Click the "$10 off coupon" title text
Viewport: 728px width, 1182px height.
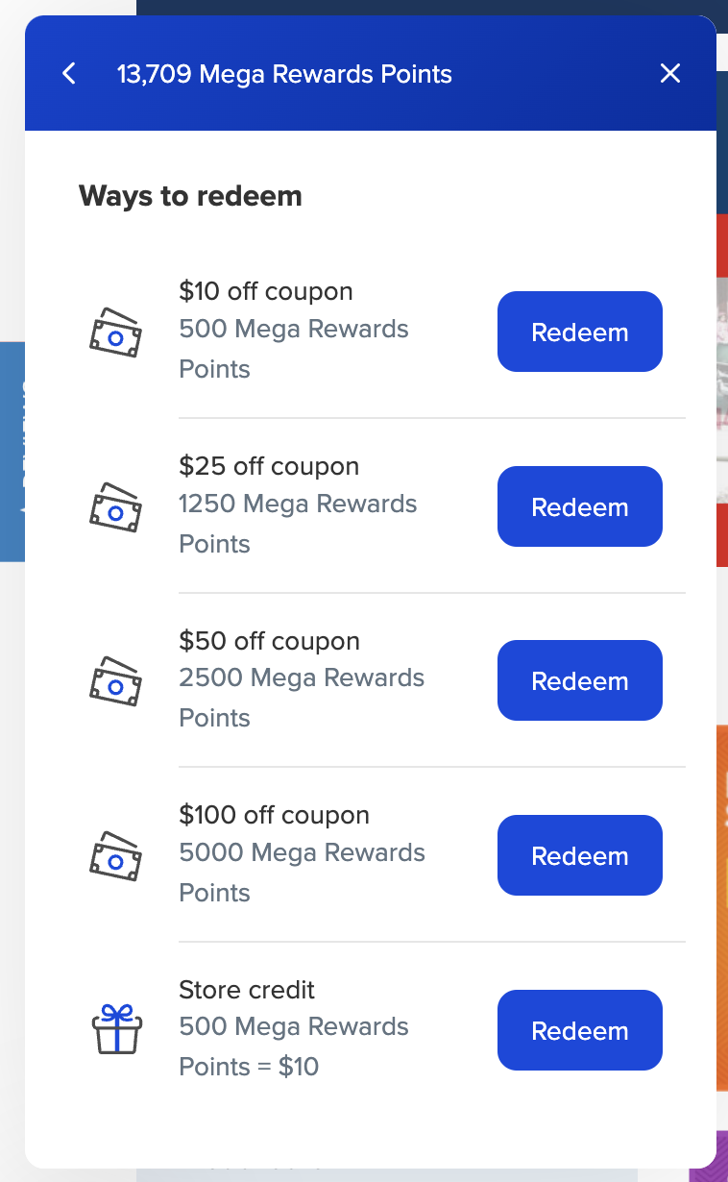(x=266, y=291)
